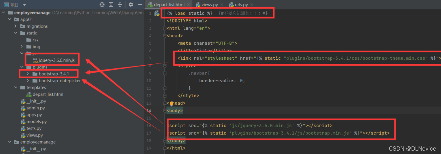Fold the body tag on line 14

tap(164, 111)
